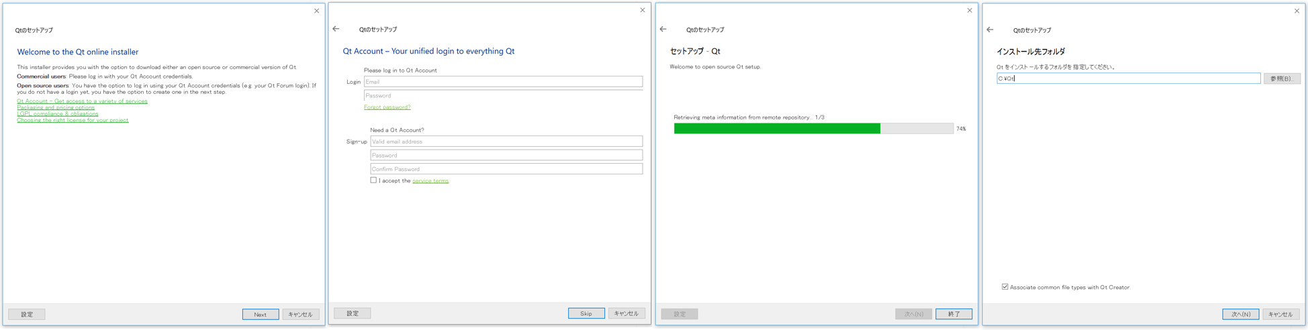The width and height of the screenshot is (1308, 330).
Task: Click 設定 in the setup progress window
Action: [x=680, y=314]
